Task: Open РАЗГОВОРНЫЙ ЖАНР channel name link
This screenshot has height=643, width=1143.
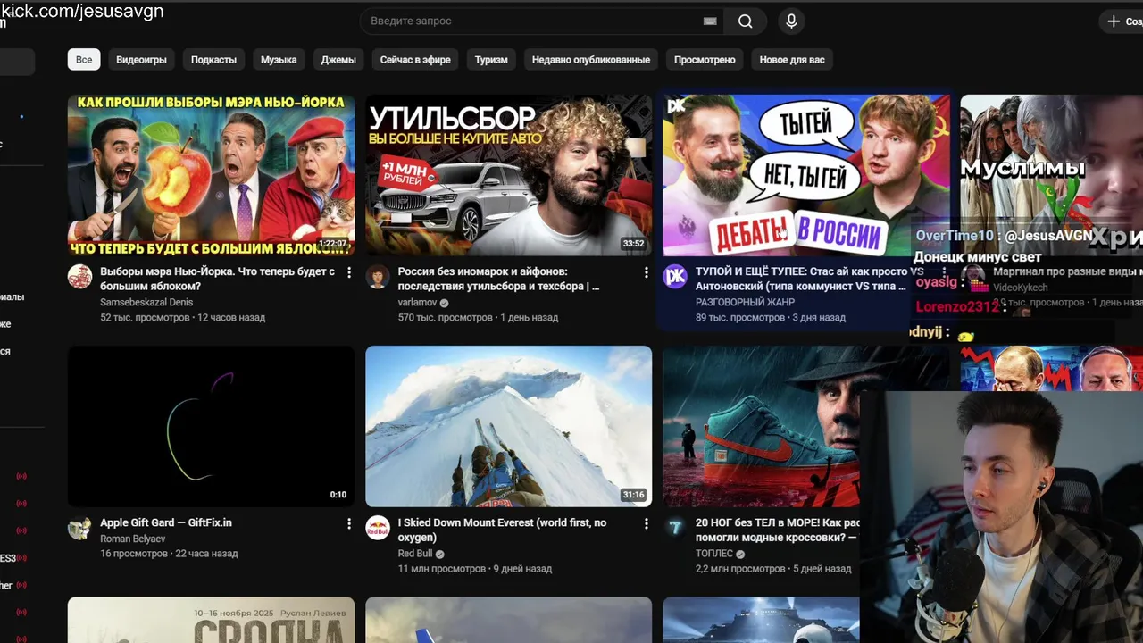Action: (745, 303)
